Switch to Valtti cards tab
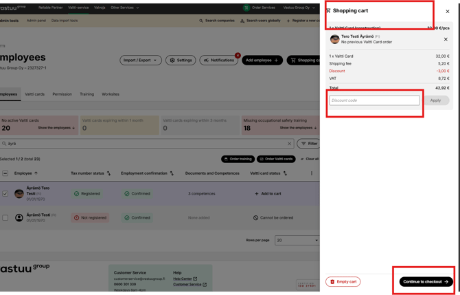The width and height of the screenshot is (460, 295). point(34,94)
